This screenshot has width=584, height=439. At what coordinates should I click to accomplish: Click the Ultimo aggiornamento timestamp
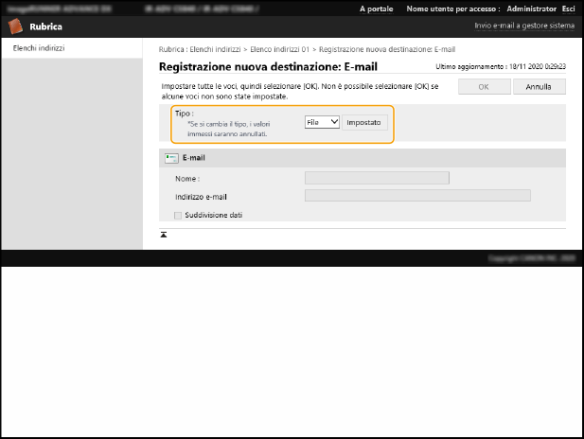coord(500,67)
